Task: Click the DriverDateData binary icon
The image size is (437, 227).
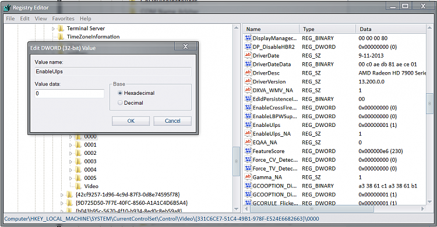Action: point(248,64)
